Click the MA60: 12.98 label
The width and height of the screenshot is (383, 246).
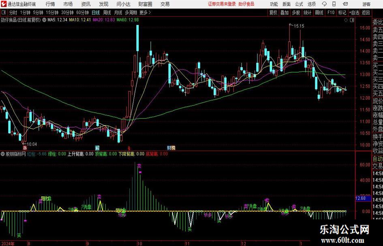tap(128, 20)
